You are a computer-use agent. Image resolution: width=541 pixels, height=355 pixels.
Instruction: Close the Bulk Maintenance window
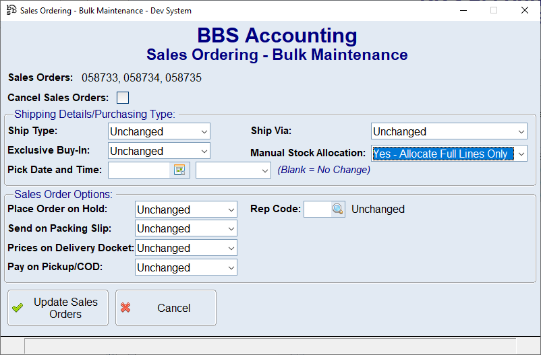[x=524, y=10]
